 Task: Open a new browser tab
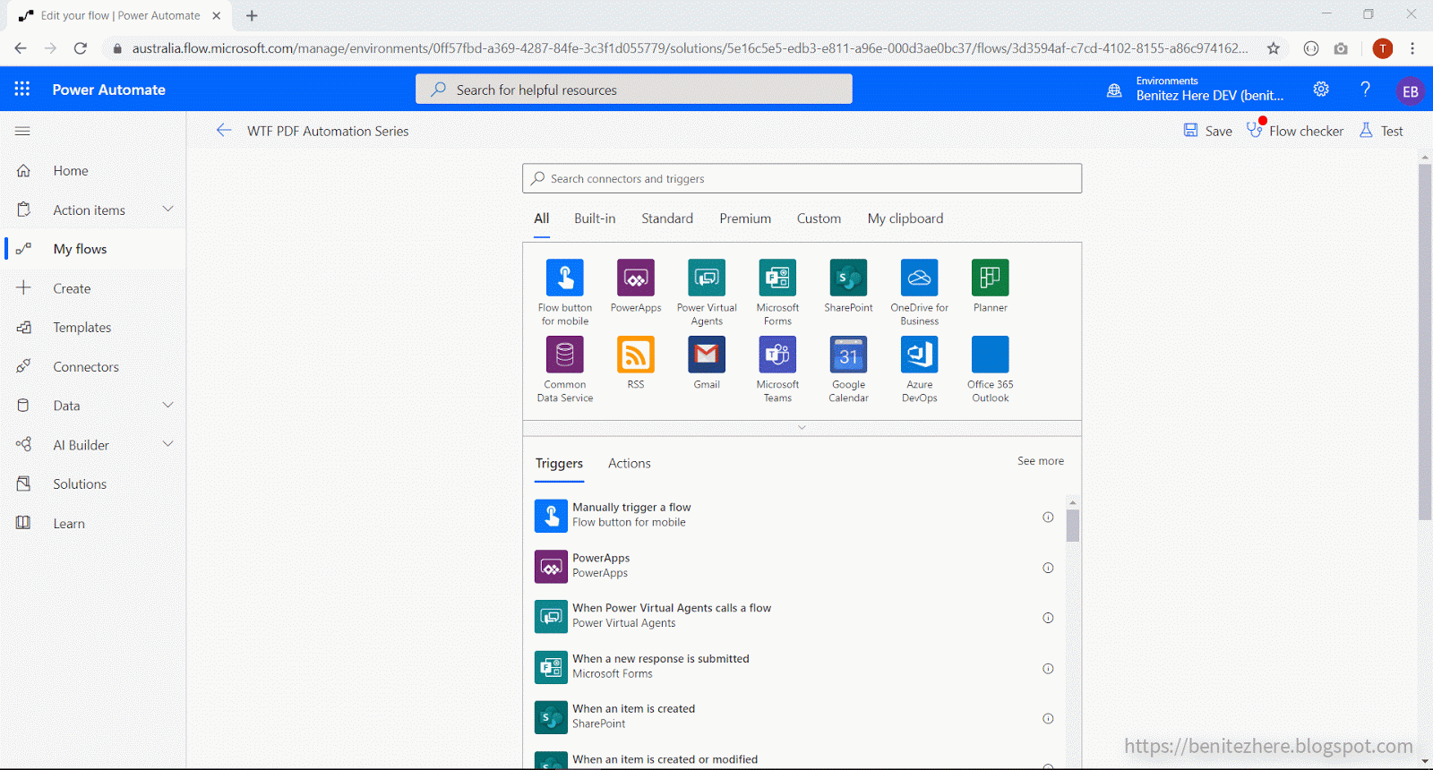point(252,15)
